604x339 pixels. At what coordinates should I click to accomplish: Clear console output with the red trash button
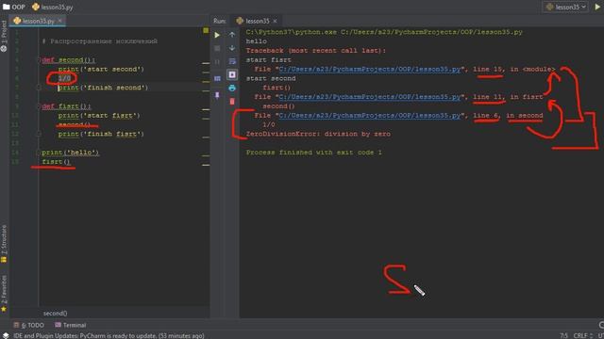click(232, 102)
